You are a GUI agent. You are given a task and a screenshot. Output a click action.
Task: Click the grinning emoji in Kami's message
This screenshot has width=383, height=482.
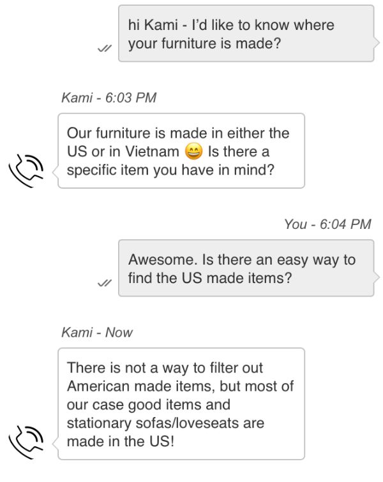pos(193,151)
